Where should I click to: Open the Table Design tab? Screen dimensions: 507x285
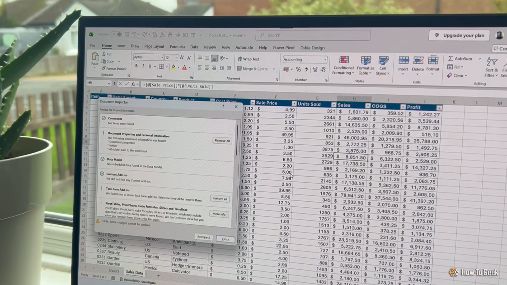tap(313, 48)
